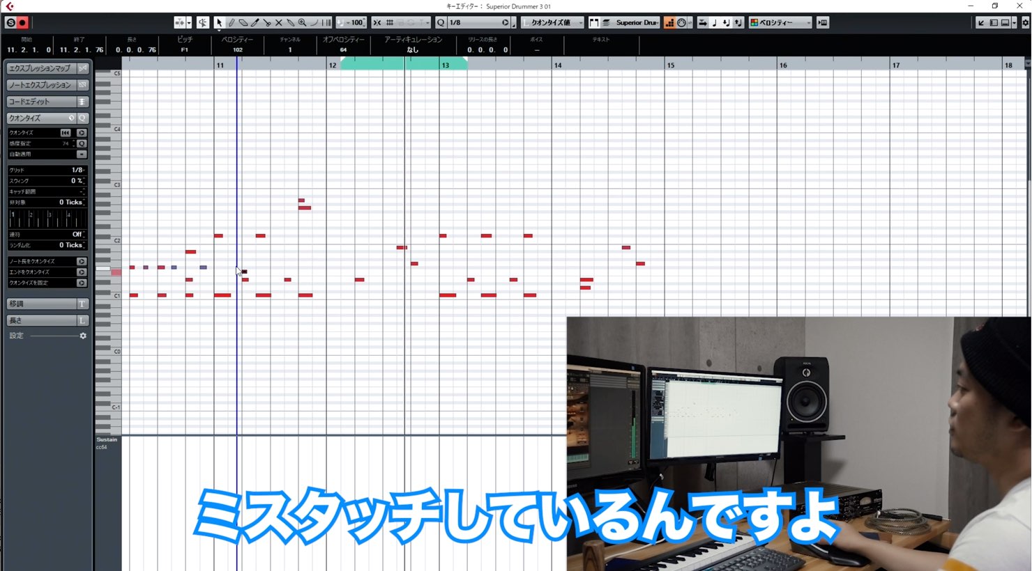This screenshot has height=571, width=1032.
Task: Select the Split scissors tool
Action: coord(267,22)
